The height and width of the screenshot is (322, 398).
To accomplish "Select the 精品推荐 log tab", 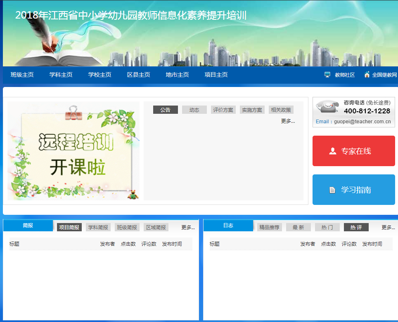I will pos(269,227).
